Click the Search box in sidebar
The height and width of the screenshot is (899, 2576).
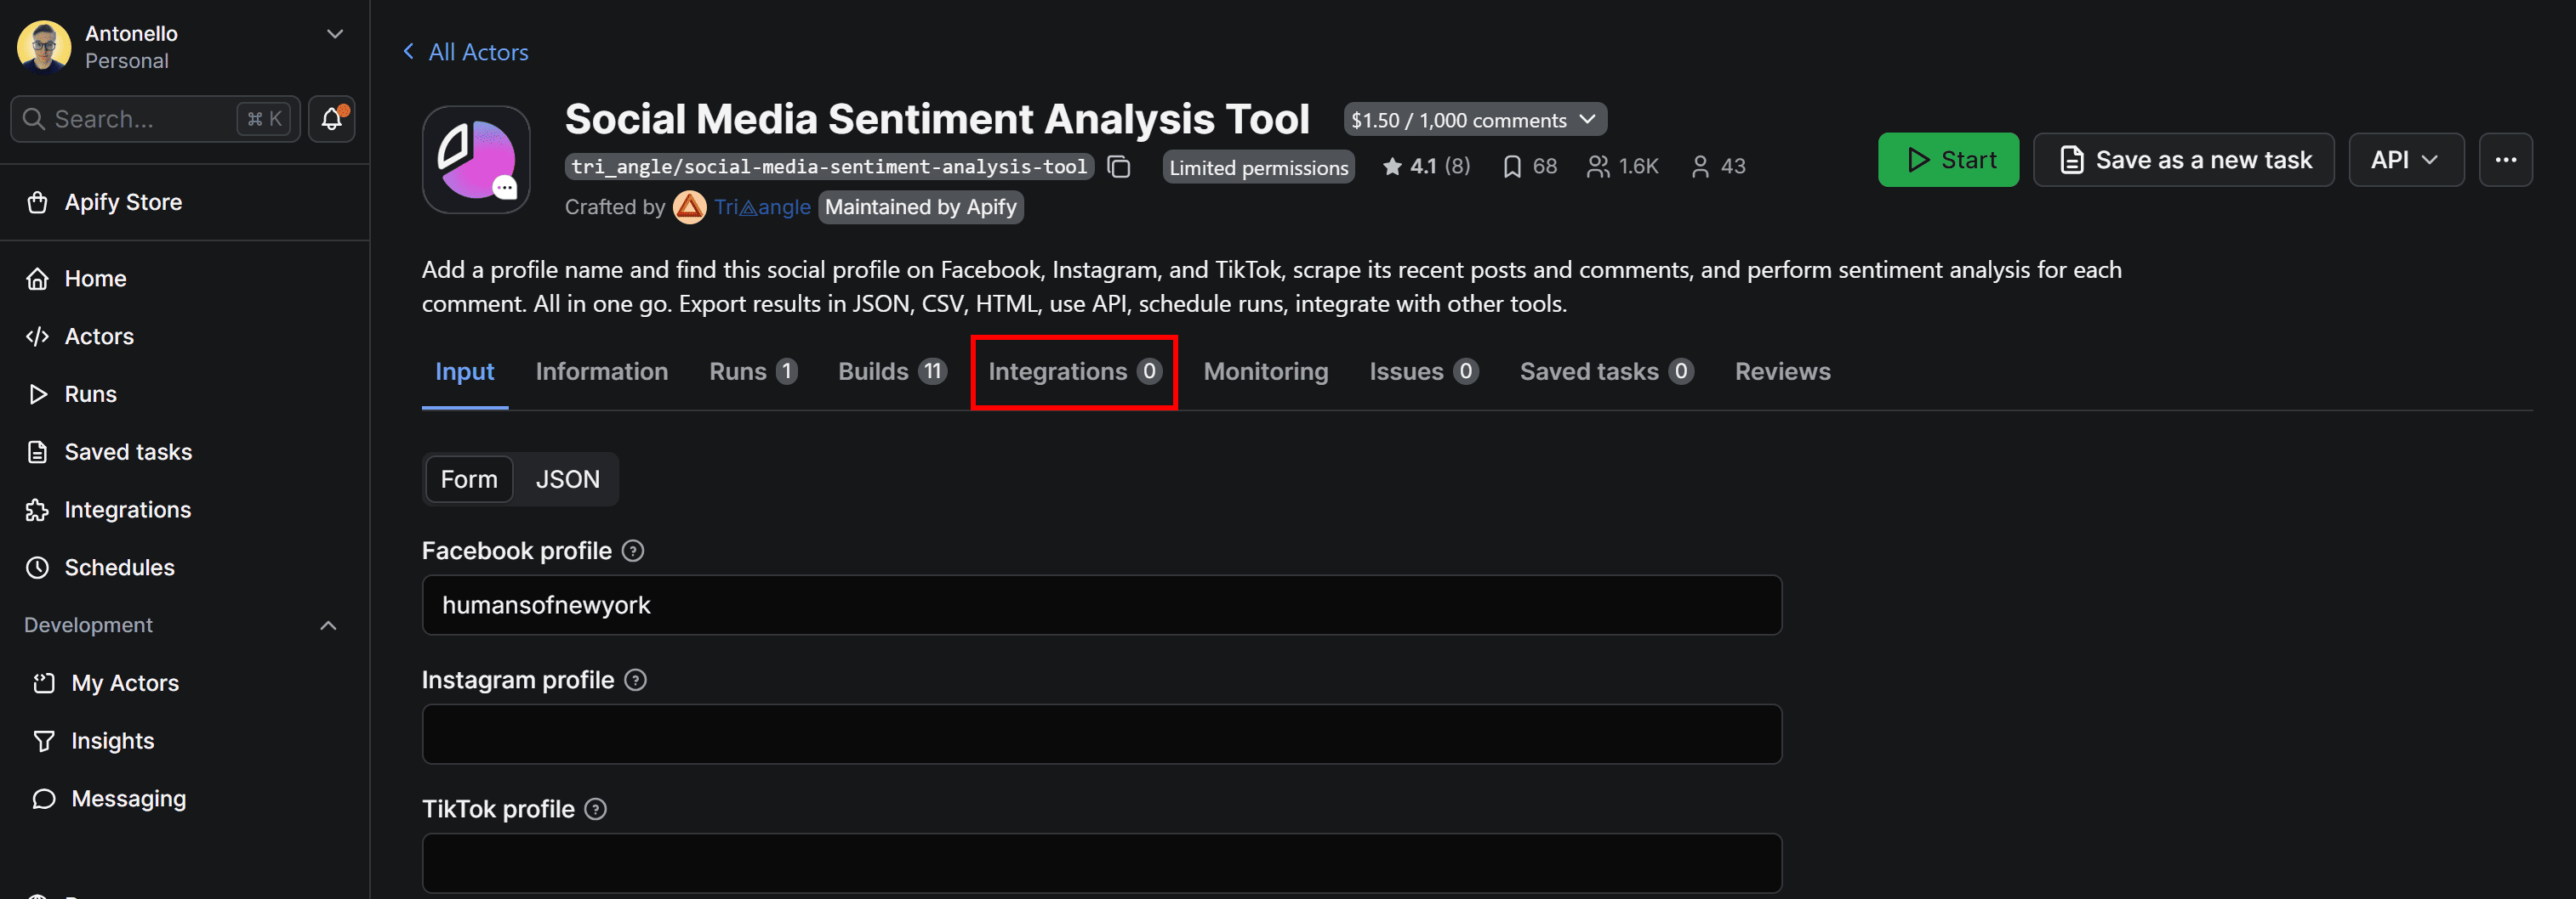point(155,120)
